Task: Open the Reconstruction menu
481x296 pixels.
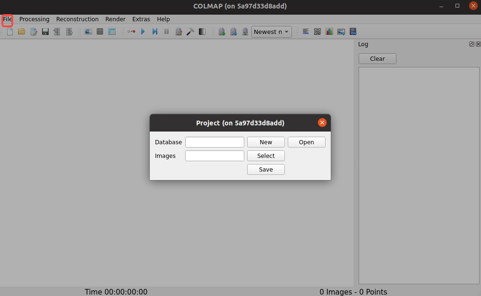Action: click(x=77, y=19)
